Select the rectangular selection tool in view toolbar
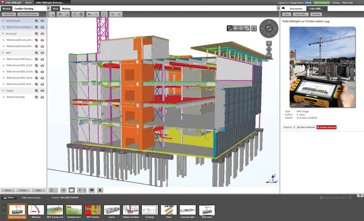The height and width of the screenshot is (221, 364). pos(52,14)
